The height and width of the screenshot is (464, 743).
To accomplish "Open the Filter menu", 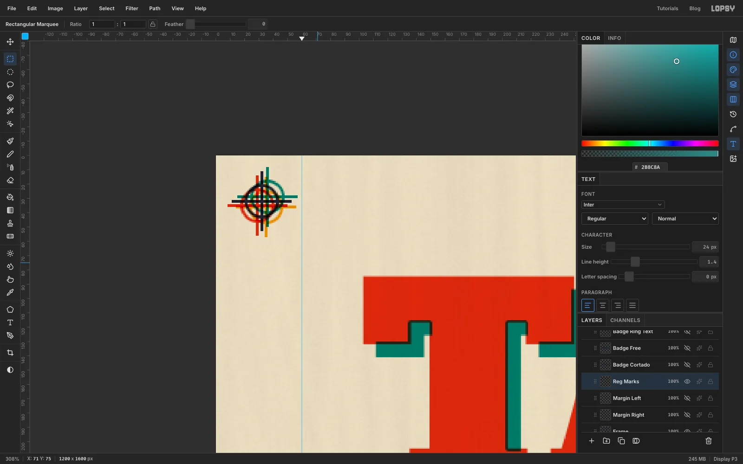I will coord(132,8).
